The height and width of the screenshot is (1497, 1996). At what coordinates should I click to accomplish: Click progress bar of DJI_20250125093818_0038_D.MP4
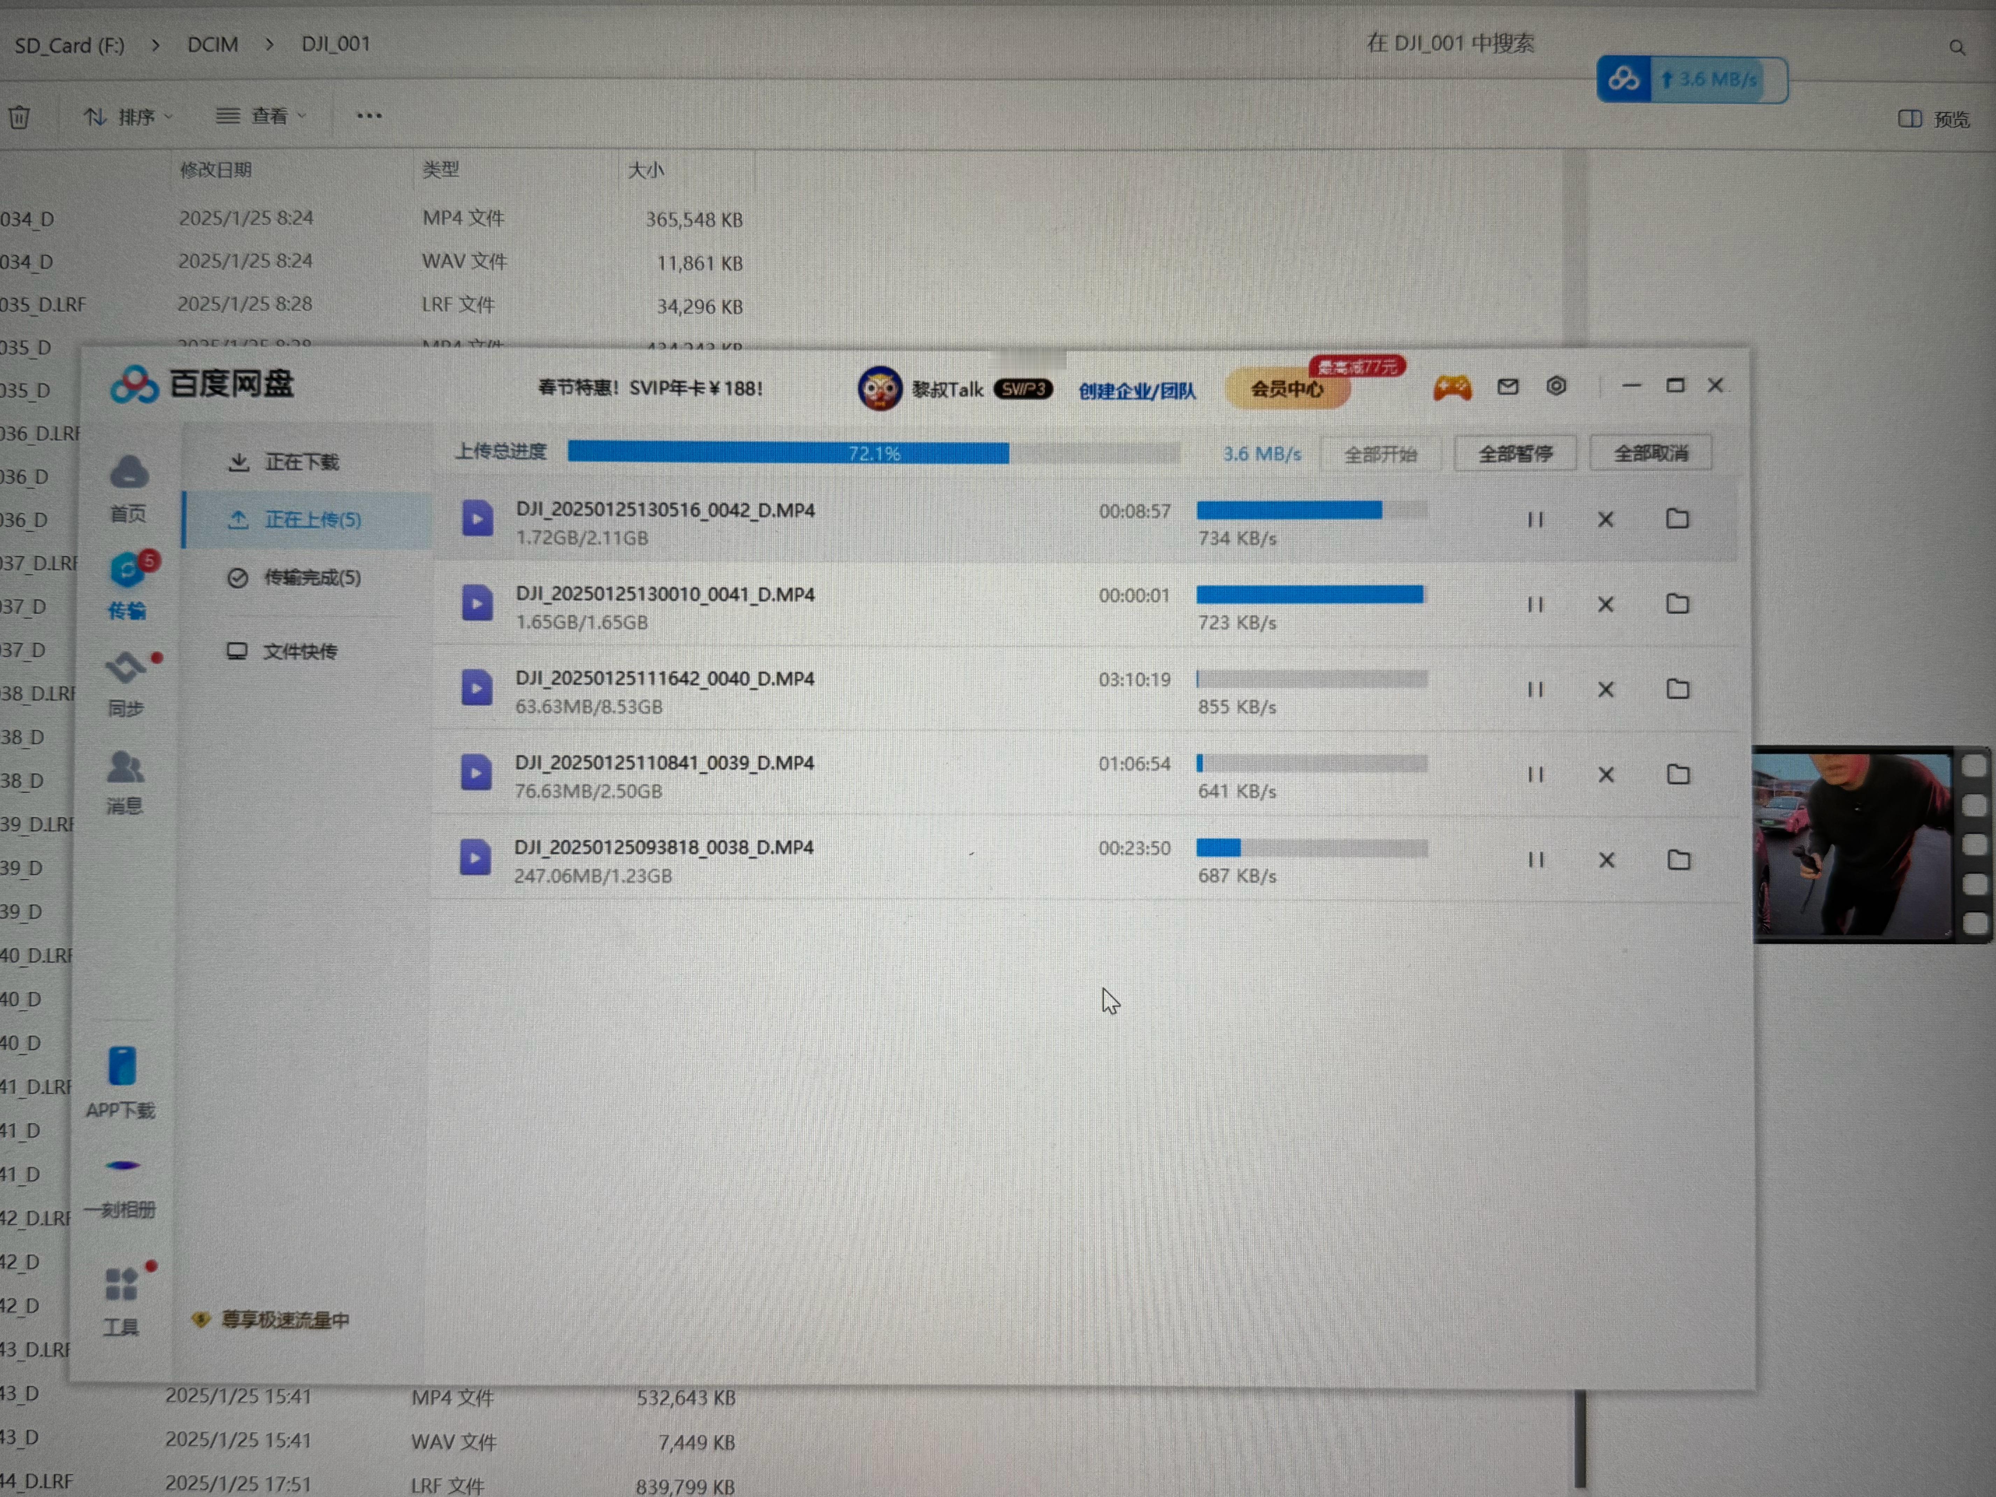click(1312, 848)
